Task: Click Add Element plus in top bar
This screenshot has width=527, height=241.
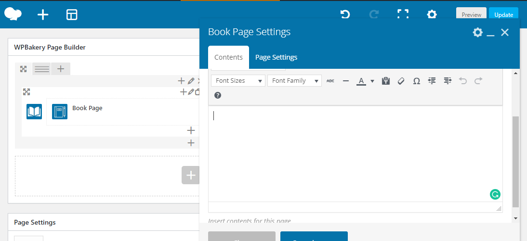Action: tap(43, 15)
